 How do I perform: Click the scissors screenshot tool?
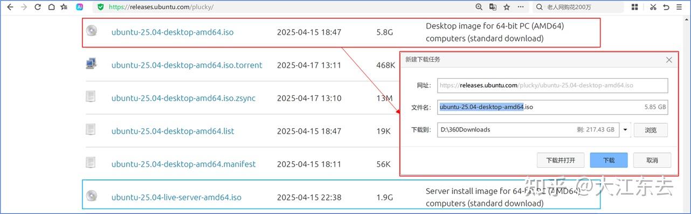653,7
